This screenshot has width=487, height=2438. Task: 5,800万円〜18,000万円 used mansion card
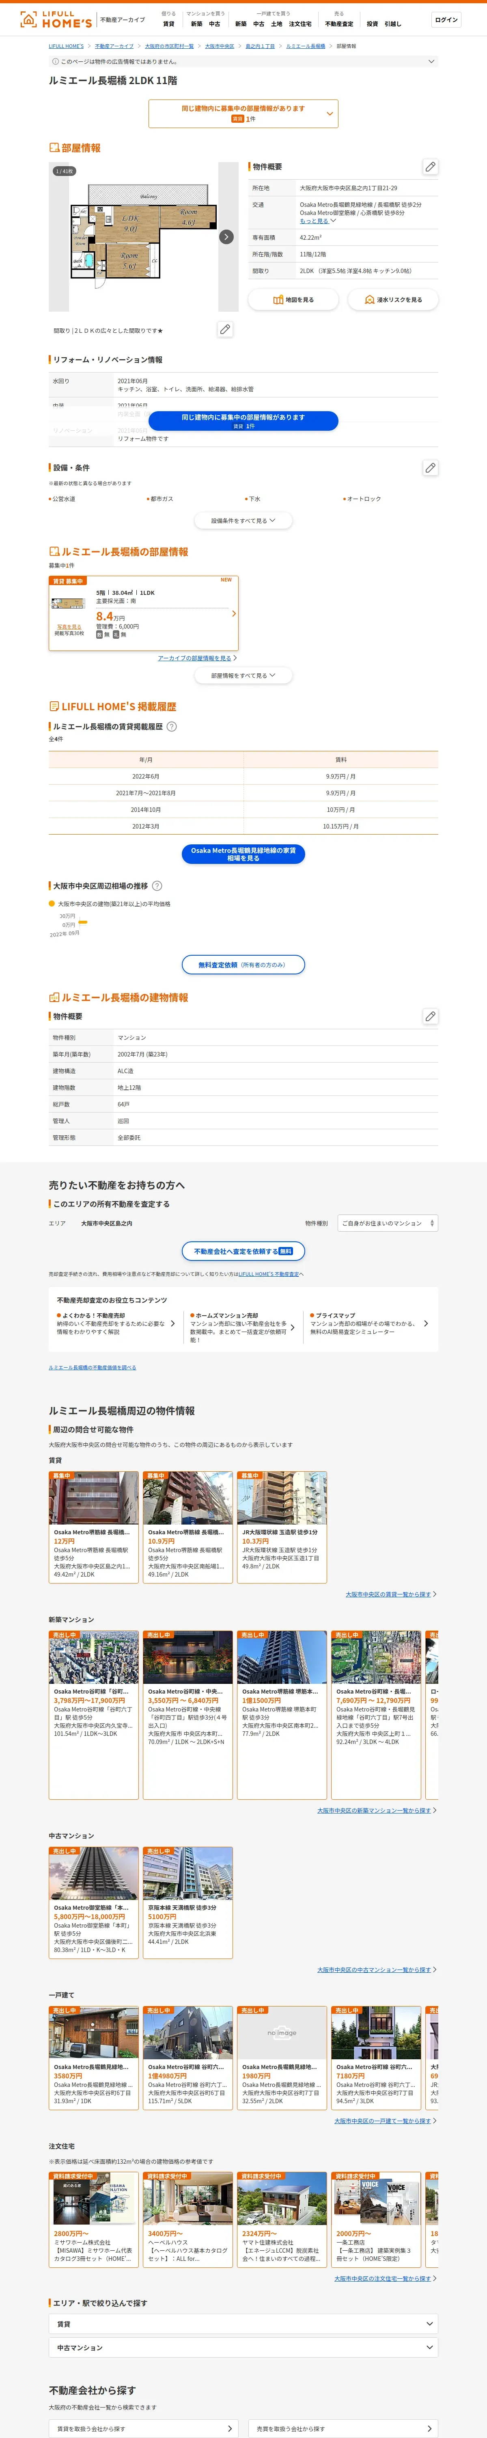coord(94,1902)
